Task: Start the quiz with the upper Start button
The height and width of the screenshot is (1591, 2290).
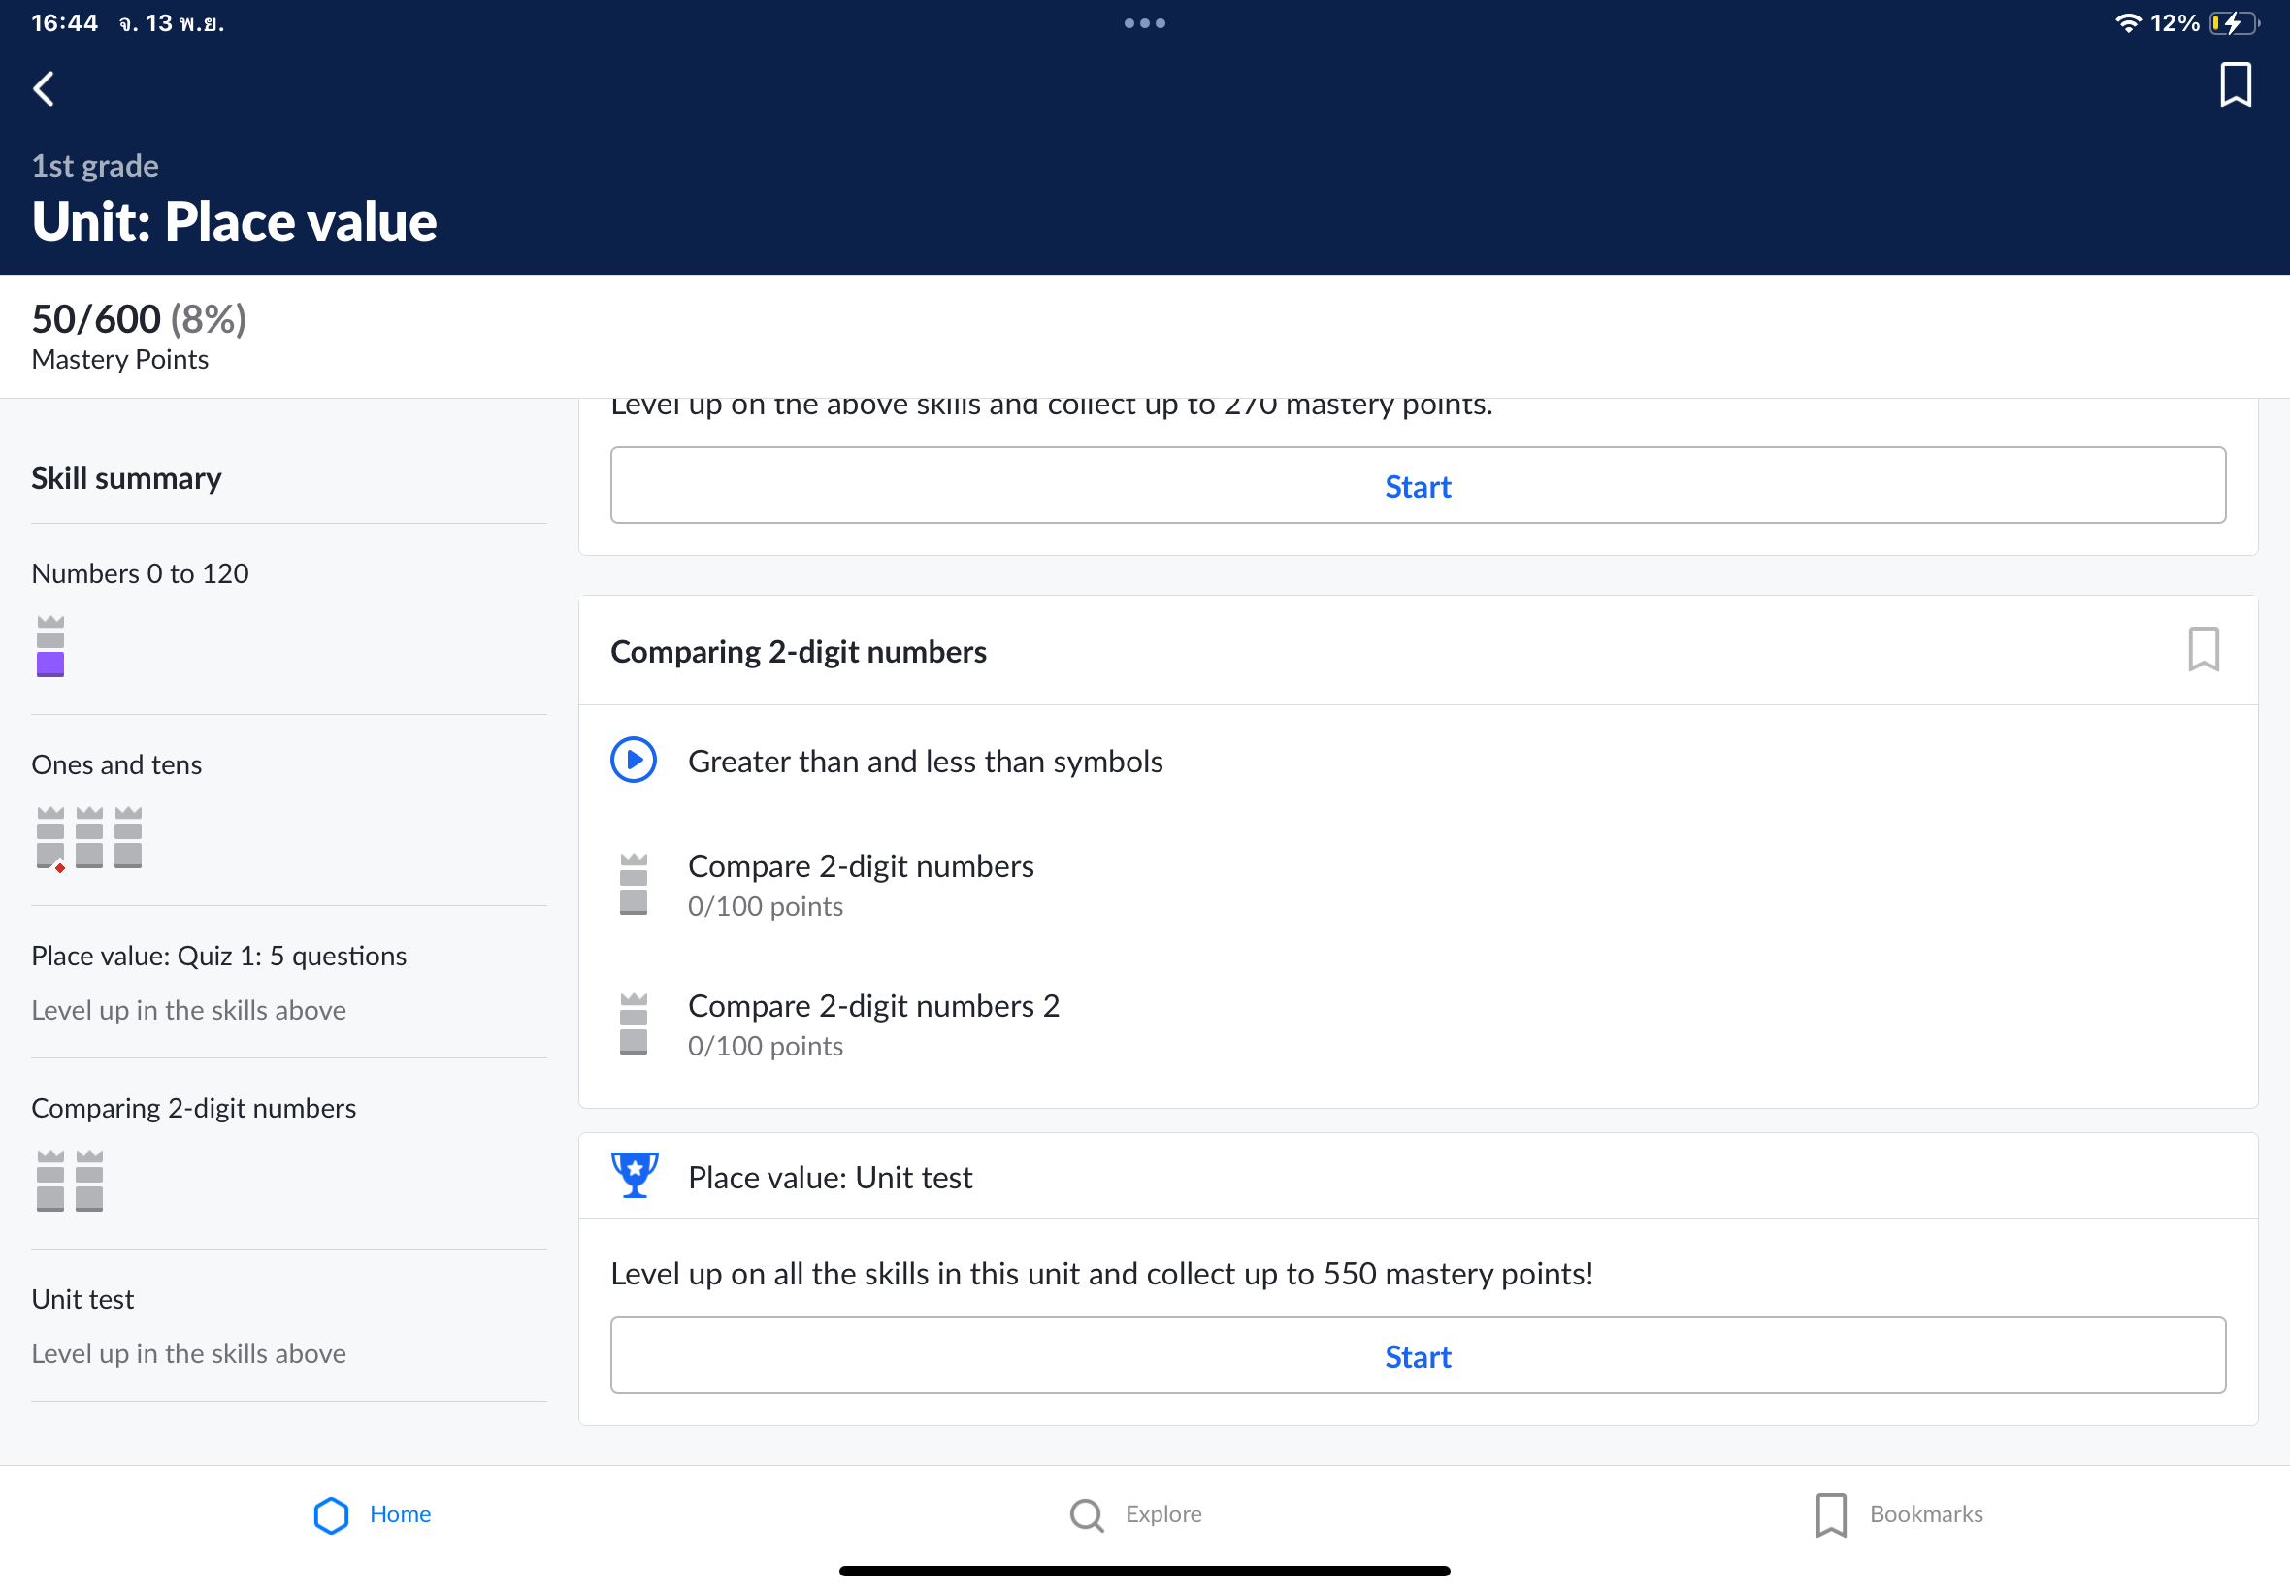Action: pos(1417,485)
